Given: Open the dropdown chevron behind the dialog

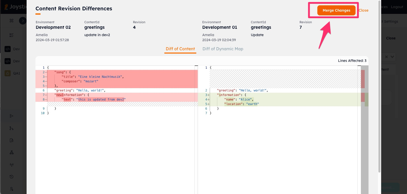Looking at the screenshot, I should pos(392,57).
